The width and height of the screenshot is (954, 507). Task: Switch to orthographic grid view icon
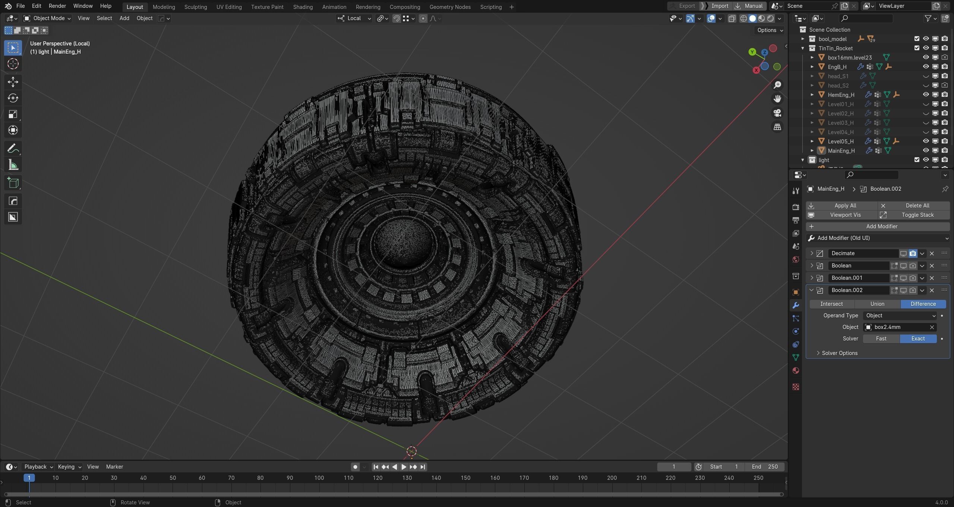[x=777, y=127]
